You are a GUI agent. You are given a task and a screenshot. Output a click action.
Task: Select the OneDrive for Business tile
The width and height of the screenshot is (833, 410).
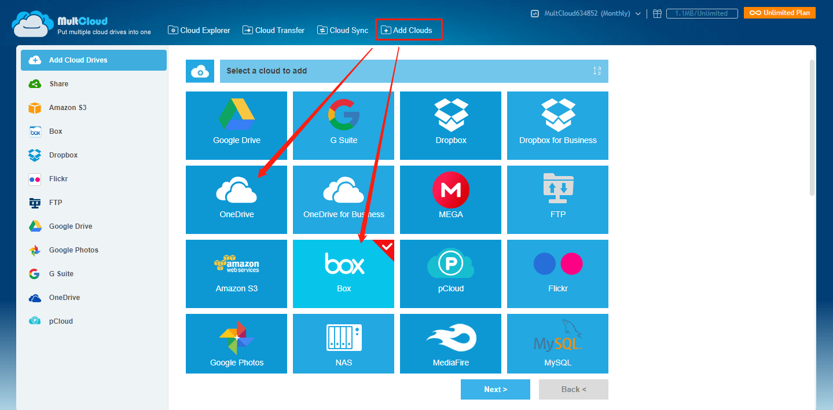click(343, 200)
